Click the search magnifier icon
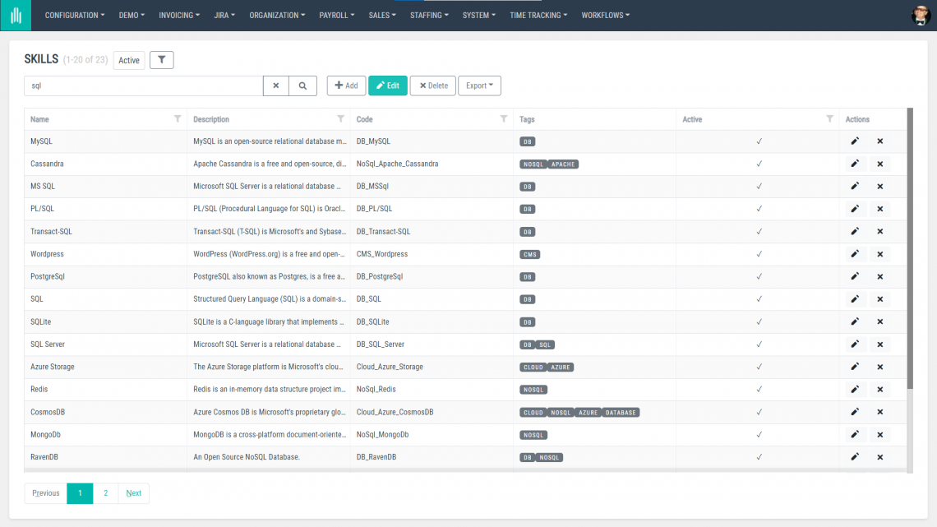The image size is (937, 527). 302,86
